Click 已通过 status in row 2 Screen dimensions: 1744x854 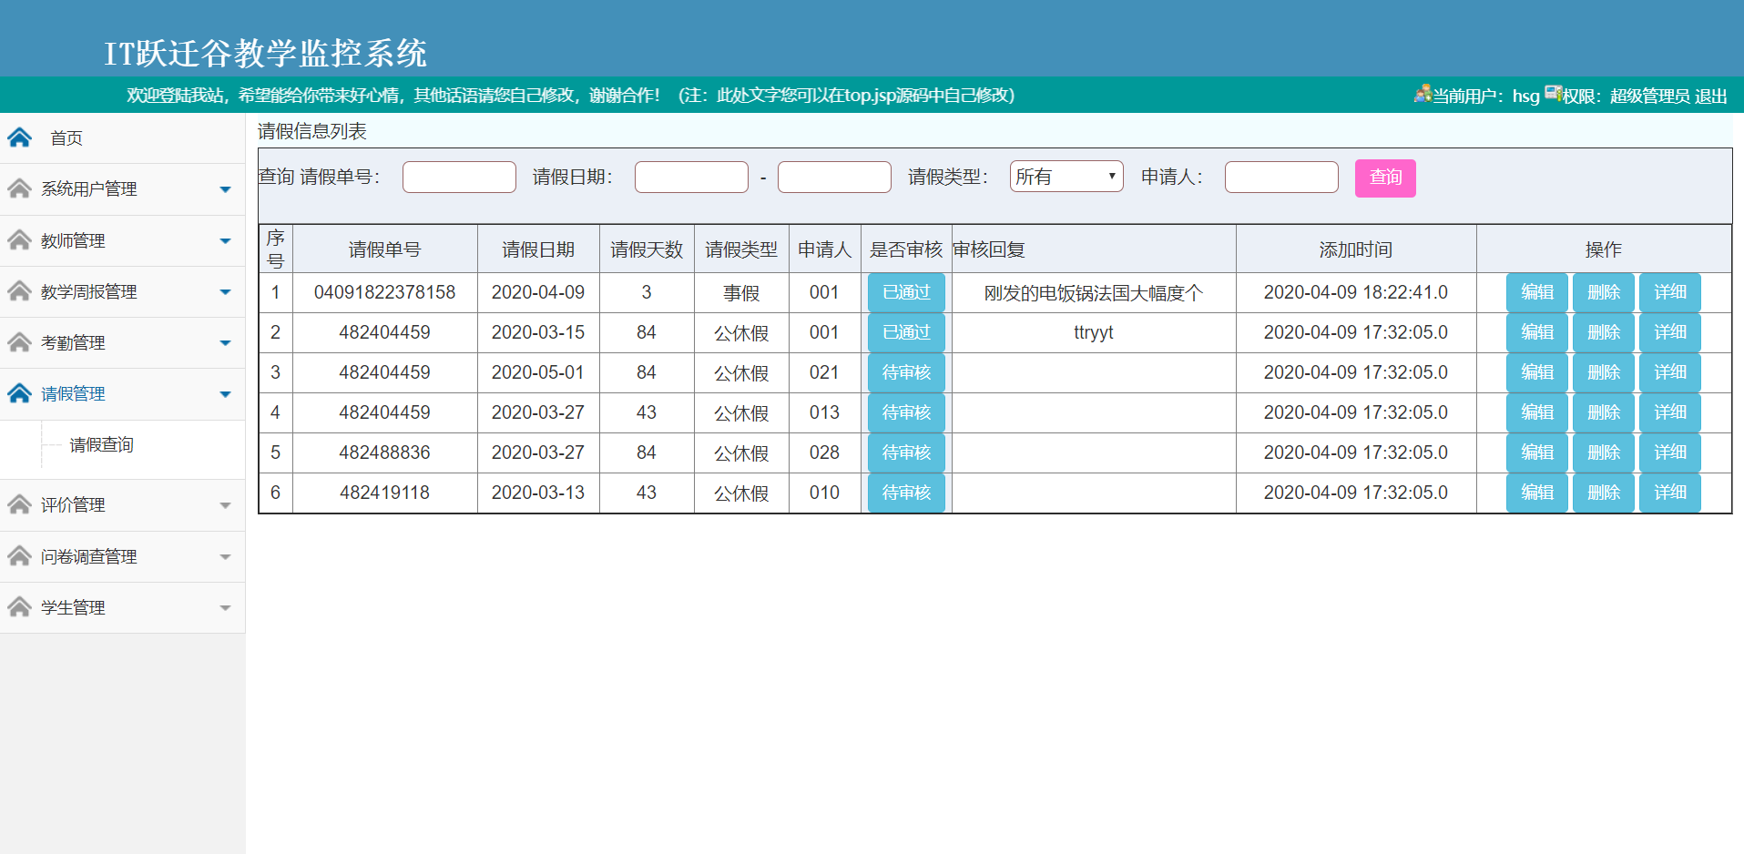[x=906, y=332]
